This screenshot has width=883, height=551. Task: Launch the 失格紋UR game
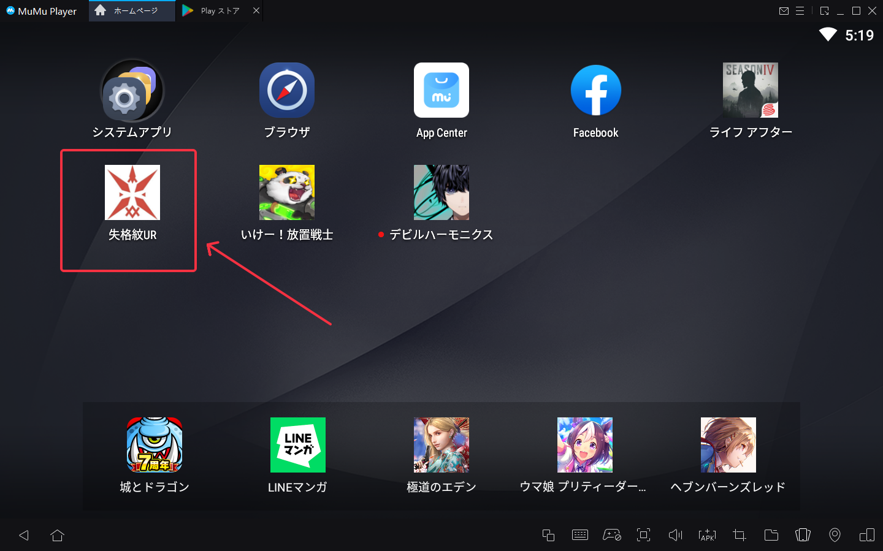pyautogui.click(x=132, y=192)
